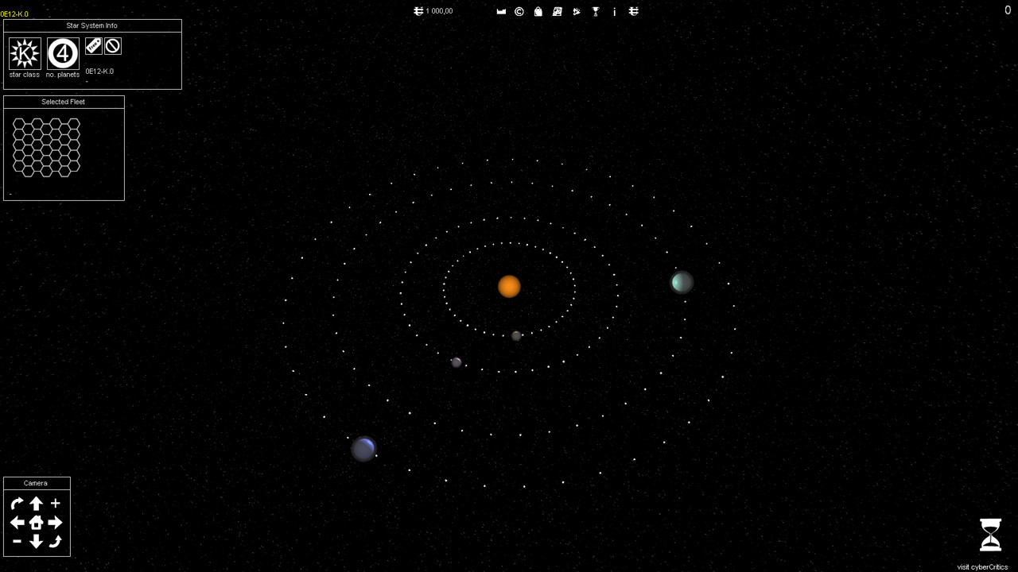Image resolution: width=1018 pixels, height=572 pixels.
Task: Open the info panel via the i icon
Action: [615, 11]
